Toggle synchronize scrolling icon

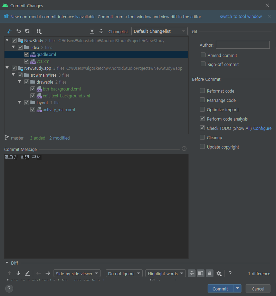[x=201, y=273]
